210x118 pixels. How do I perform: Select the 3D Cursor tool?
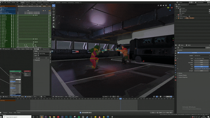[54, 8]
